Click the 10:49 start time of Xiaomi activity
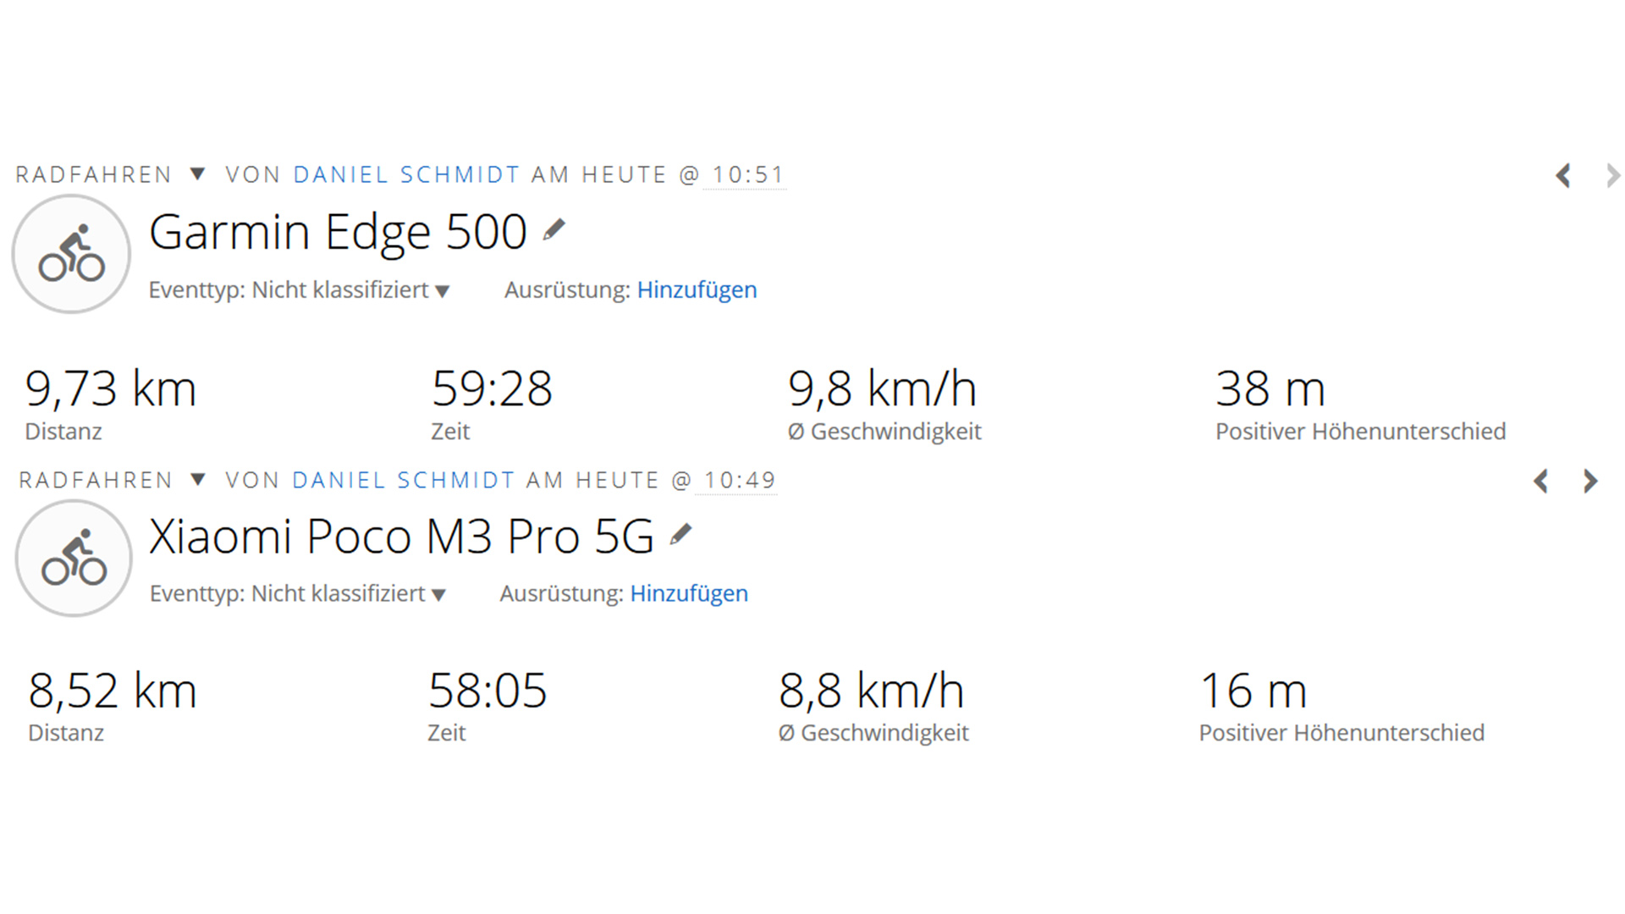Screen dimensions: 1625x914 tap(740, 481)
